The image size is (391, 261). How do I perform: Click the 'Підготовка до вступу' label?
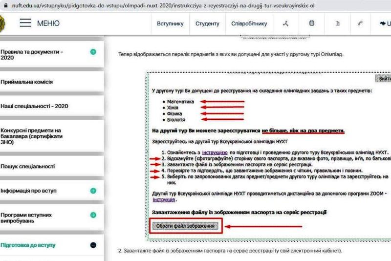(x=28, y=245)
